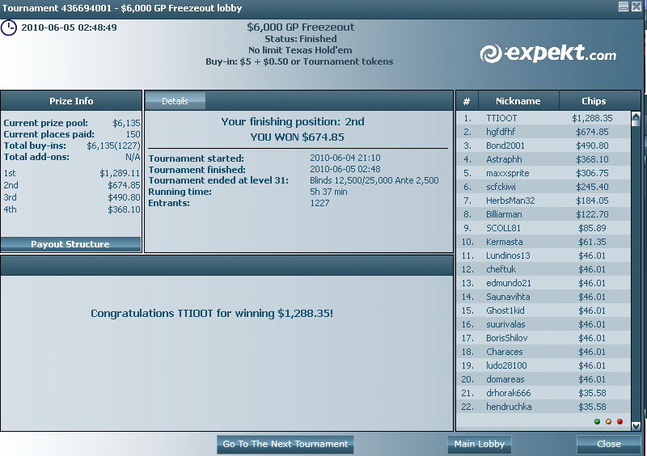Screen dimensions: 647x456
Task: Select player Characes in the list
Action: pyautogui.click(x=543, y=352)
